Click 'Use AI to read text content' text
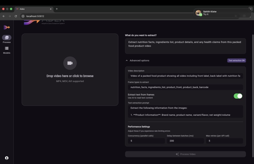The height and width of the screenshot is (164, 254). click(140, 98)
